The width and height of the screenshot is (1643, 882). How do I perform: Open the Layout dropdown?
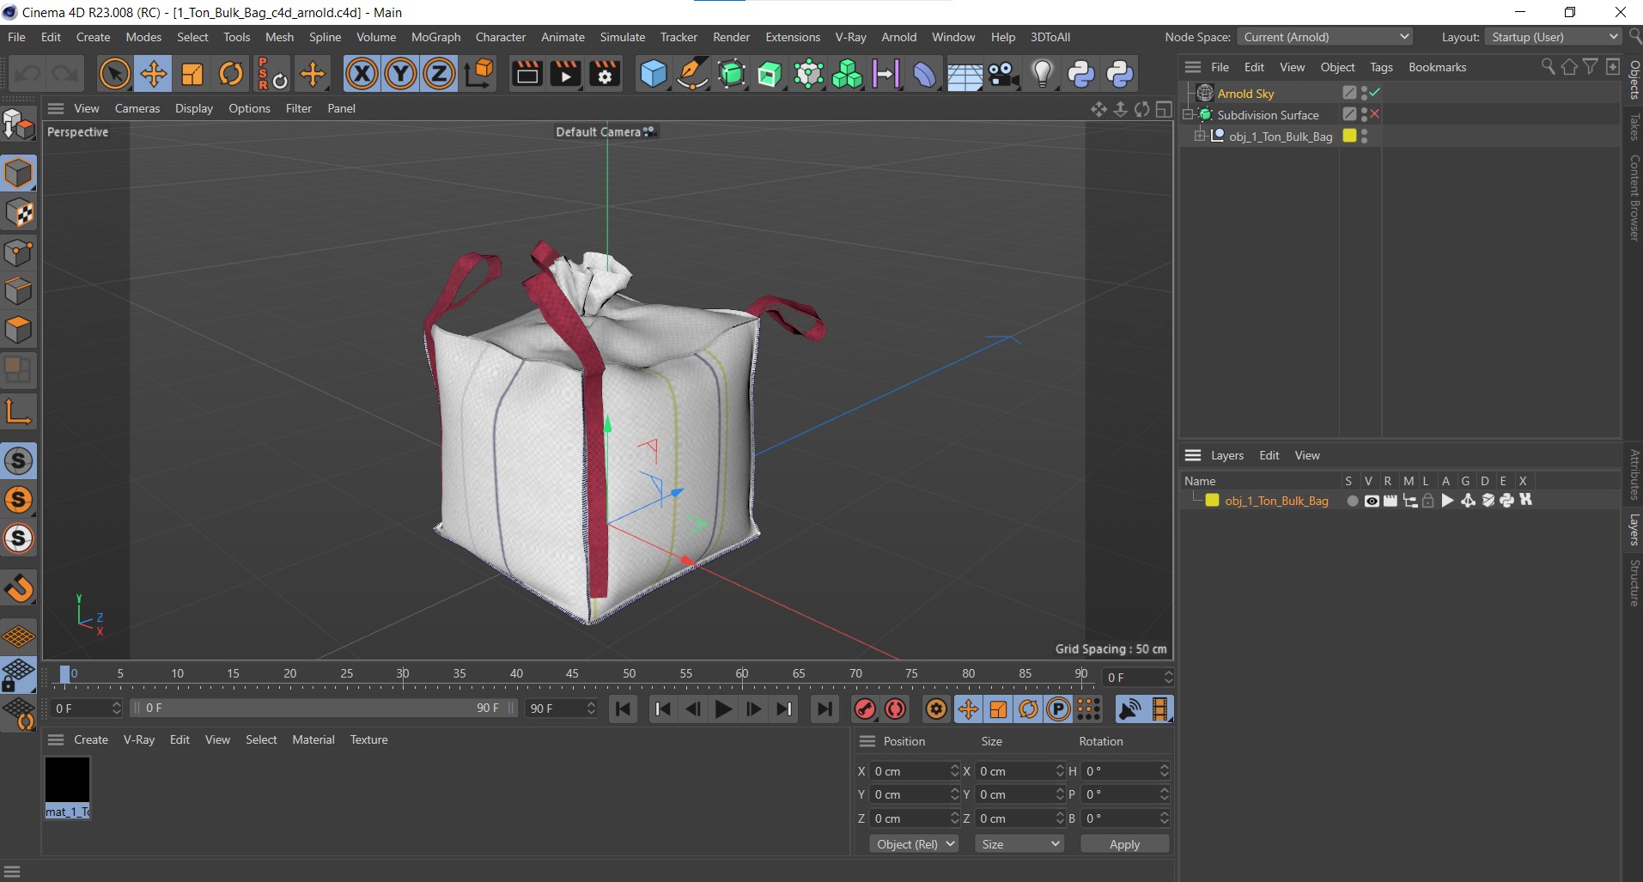coord(1553,37)
